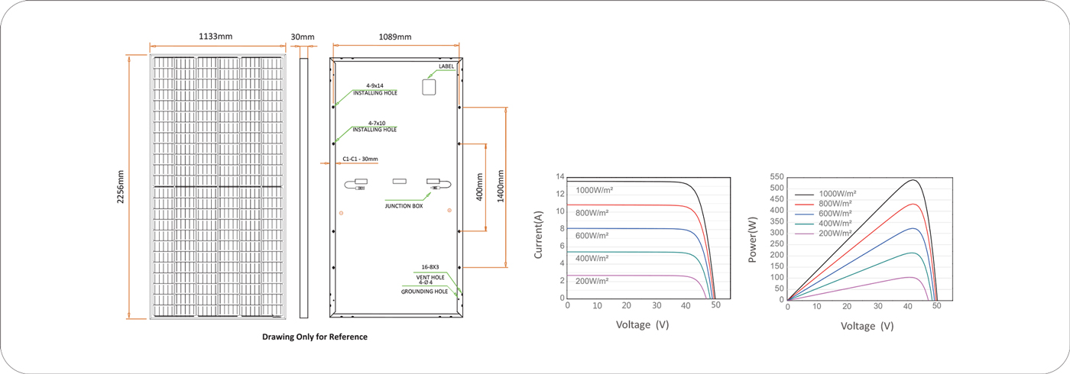Click the GROUNDING HOLE callout text
Image resolution: width=1070 pixels, height=374 pixels.
(x=425, y=292)
